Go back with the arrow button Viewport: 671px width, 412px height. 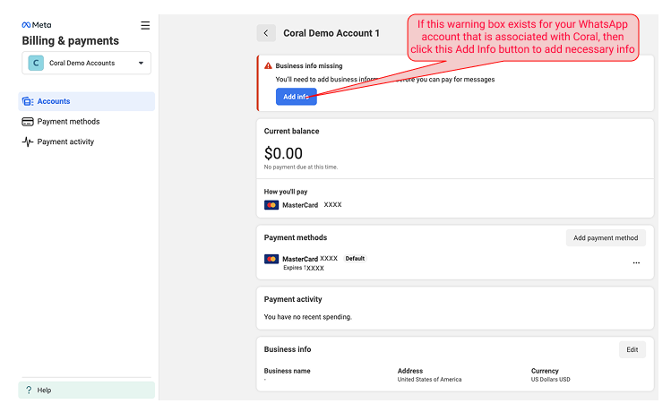coord(266,33)
